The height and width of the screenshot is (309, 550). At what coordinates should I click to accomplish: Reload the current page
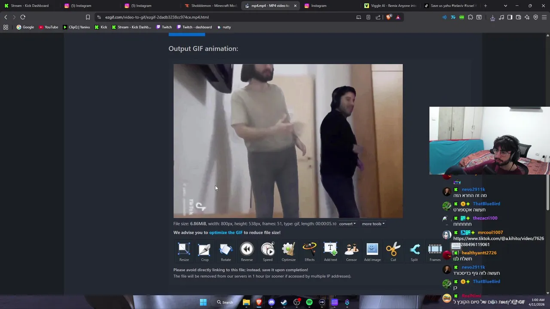[23, 17]
